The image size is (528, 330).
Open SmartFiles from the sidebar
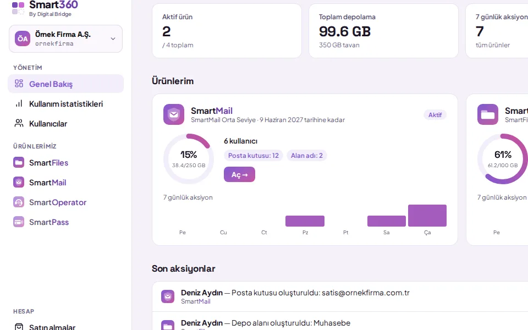coord(65,163)
